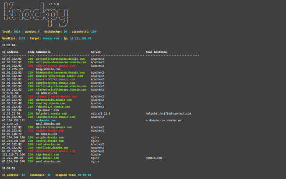Click the version label 'v5.0.0'
286x179 pixels.
click(x=54, y=4)
